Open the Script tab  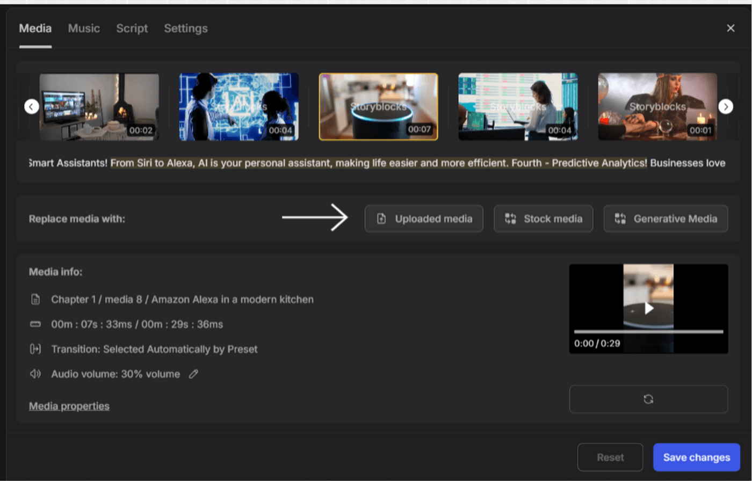[x=132, y=28]
